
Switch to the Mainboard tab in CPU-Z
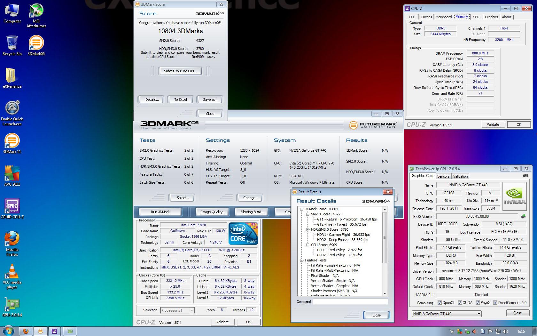444,17
